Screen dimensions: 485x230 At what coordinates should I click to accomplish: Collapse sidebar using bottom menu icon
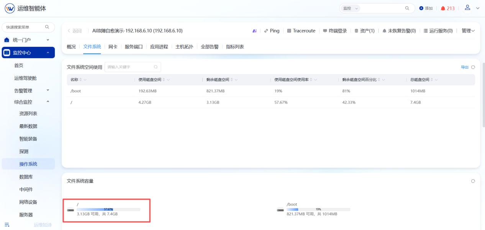7,225
